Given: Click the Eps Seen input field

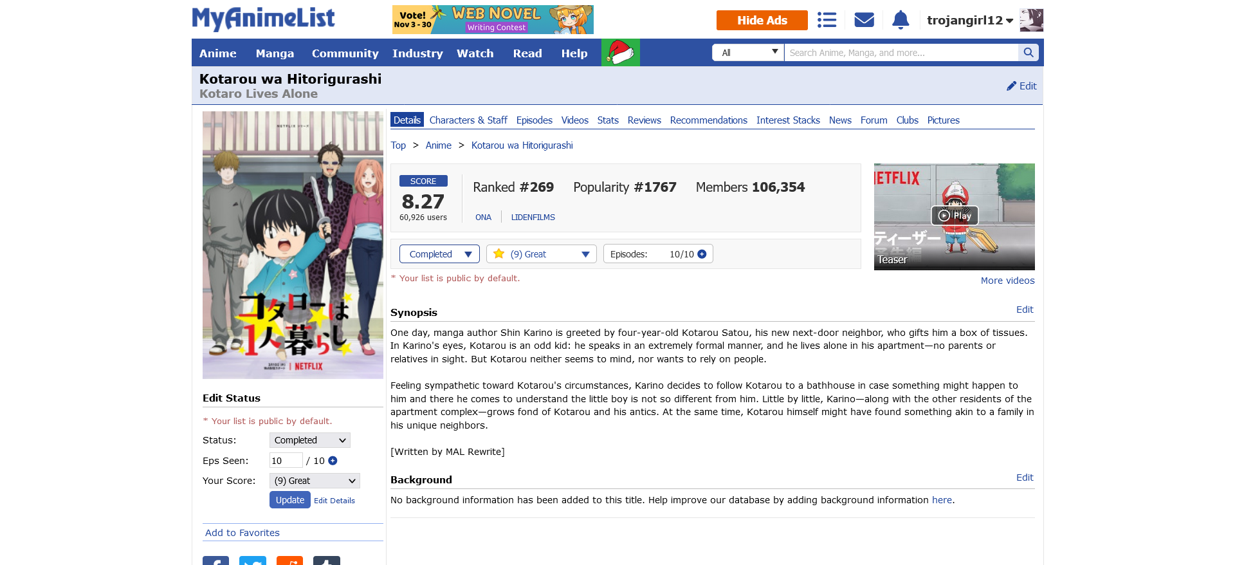Looking at the screenshot, I should (286, 461).
